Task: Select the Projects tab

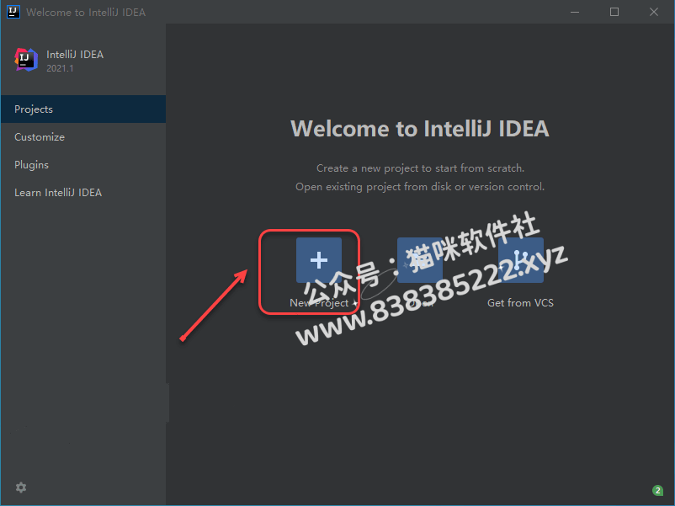Action: [x=83, y=109]
